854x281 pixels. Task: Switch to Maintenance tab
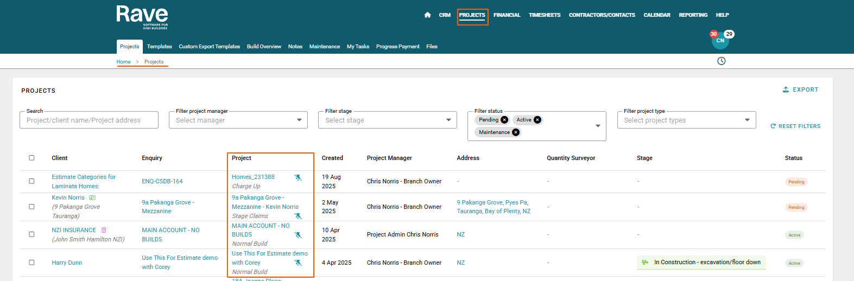[325, 47]
